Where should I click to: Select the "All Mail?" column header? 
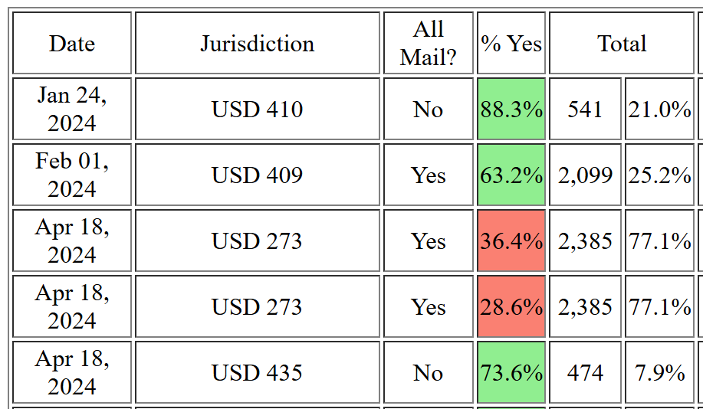coord(429,44)
